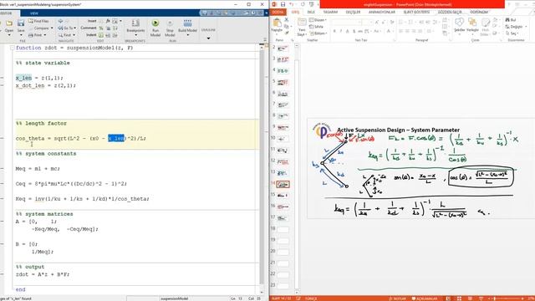Open the Bölüm section dropdown in PowerPoint
Screen dimensions: 535x301
[x=318, y=33]
